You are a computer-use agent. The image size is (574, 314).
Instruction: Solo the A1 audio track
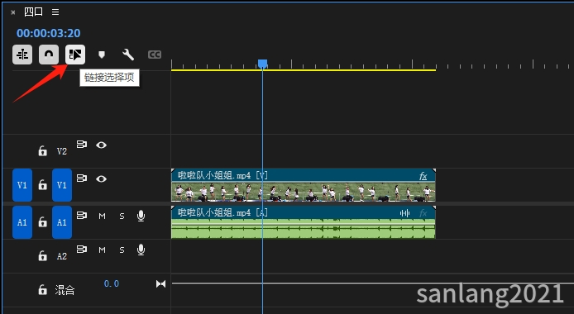coord(122,216)
